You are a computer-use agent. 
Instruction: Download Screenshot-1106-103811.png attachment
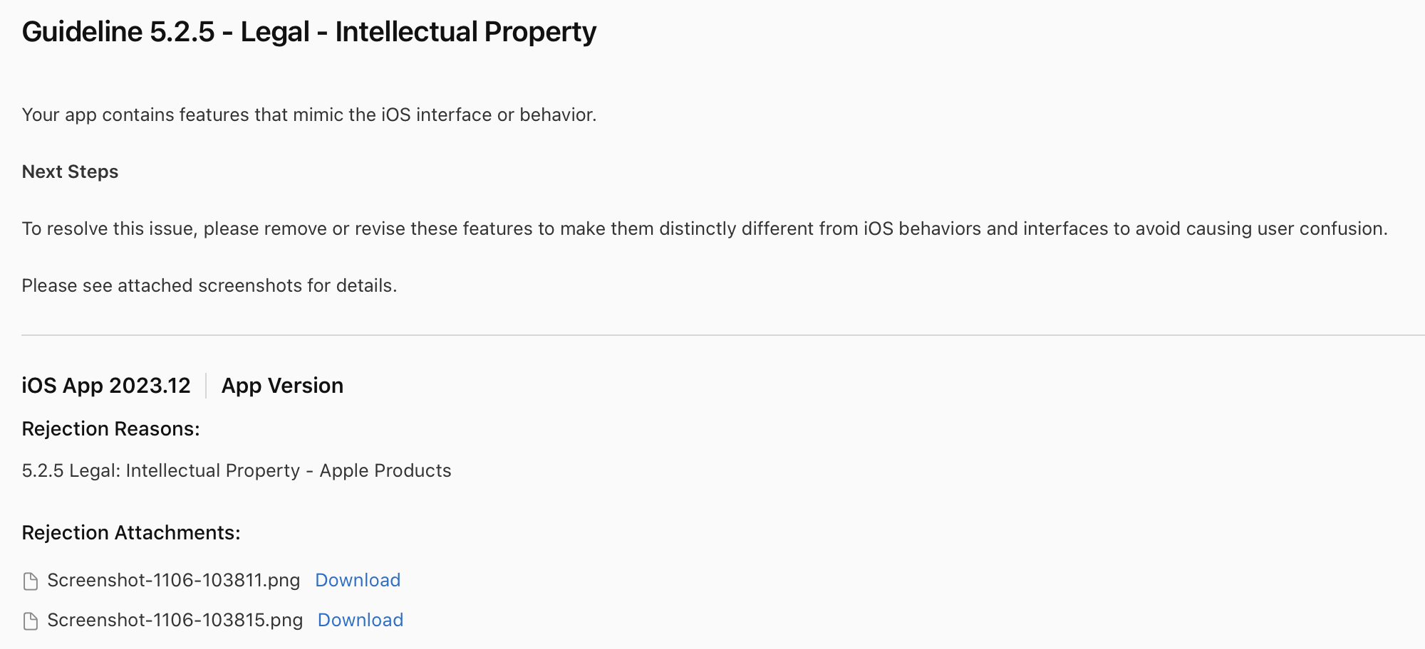(358, 580)
